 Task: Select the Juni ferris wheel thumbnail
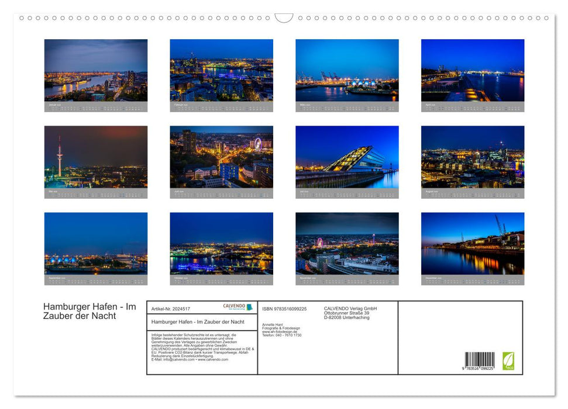tap(221, 155)
